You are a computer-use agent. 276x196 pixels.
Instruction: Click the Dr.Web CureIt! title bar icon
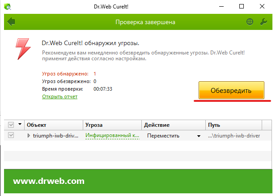8,7
